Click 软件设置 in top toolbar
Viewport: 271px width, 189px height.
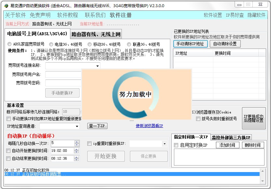(x=213, y=15)
